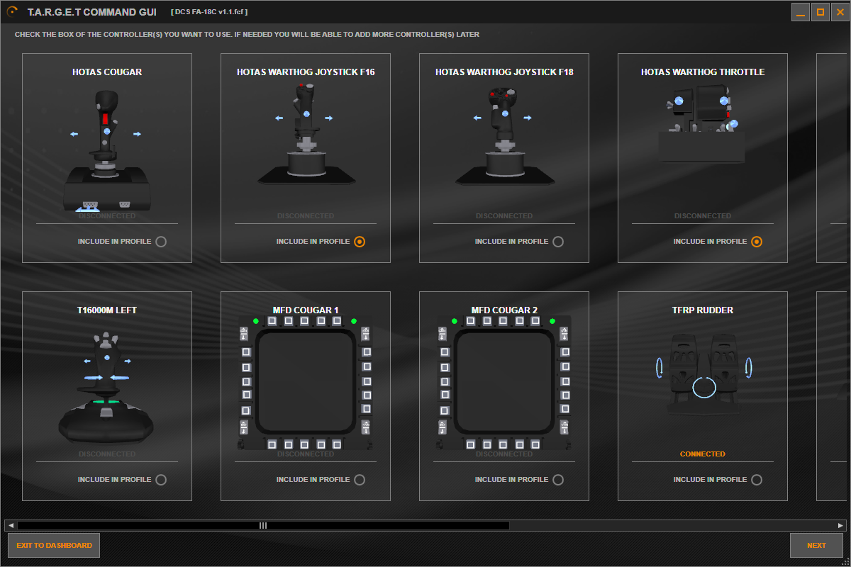Viewport: 851px width, 567px height.
Task: Click the HOTAS COUGAR title text
Action: [107, 72]
